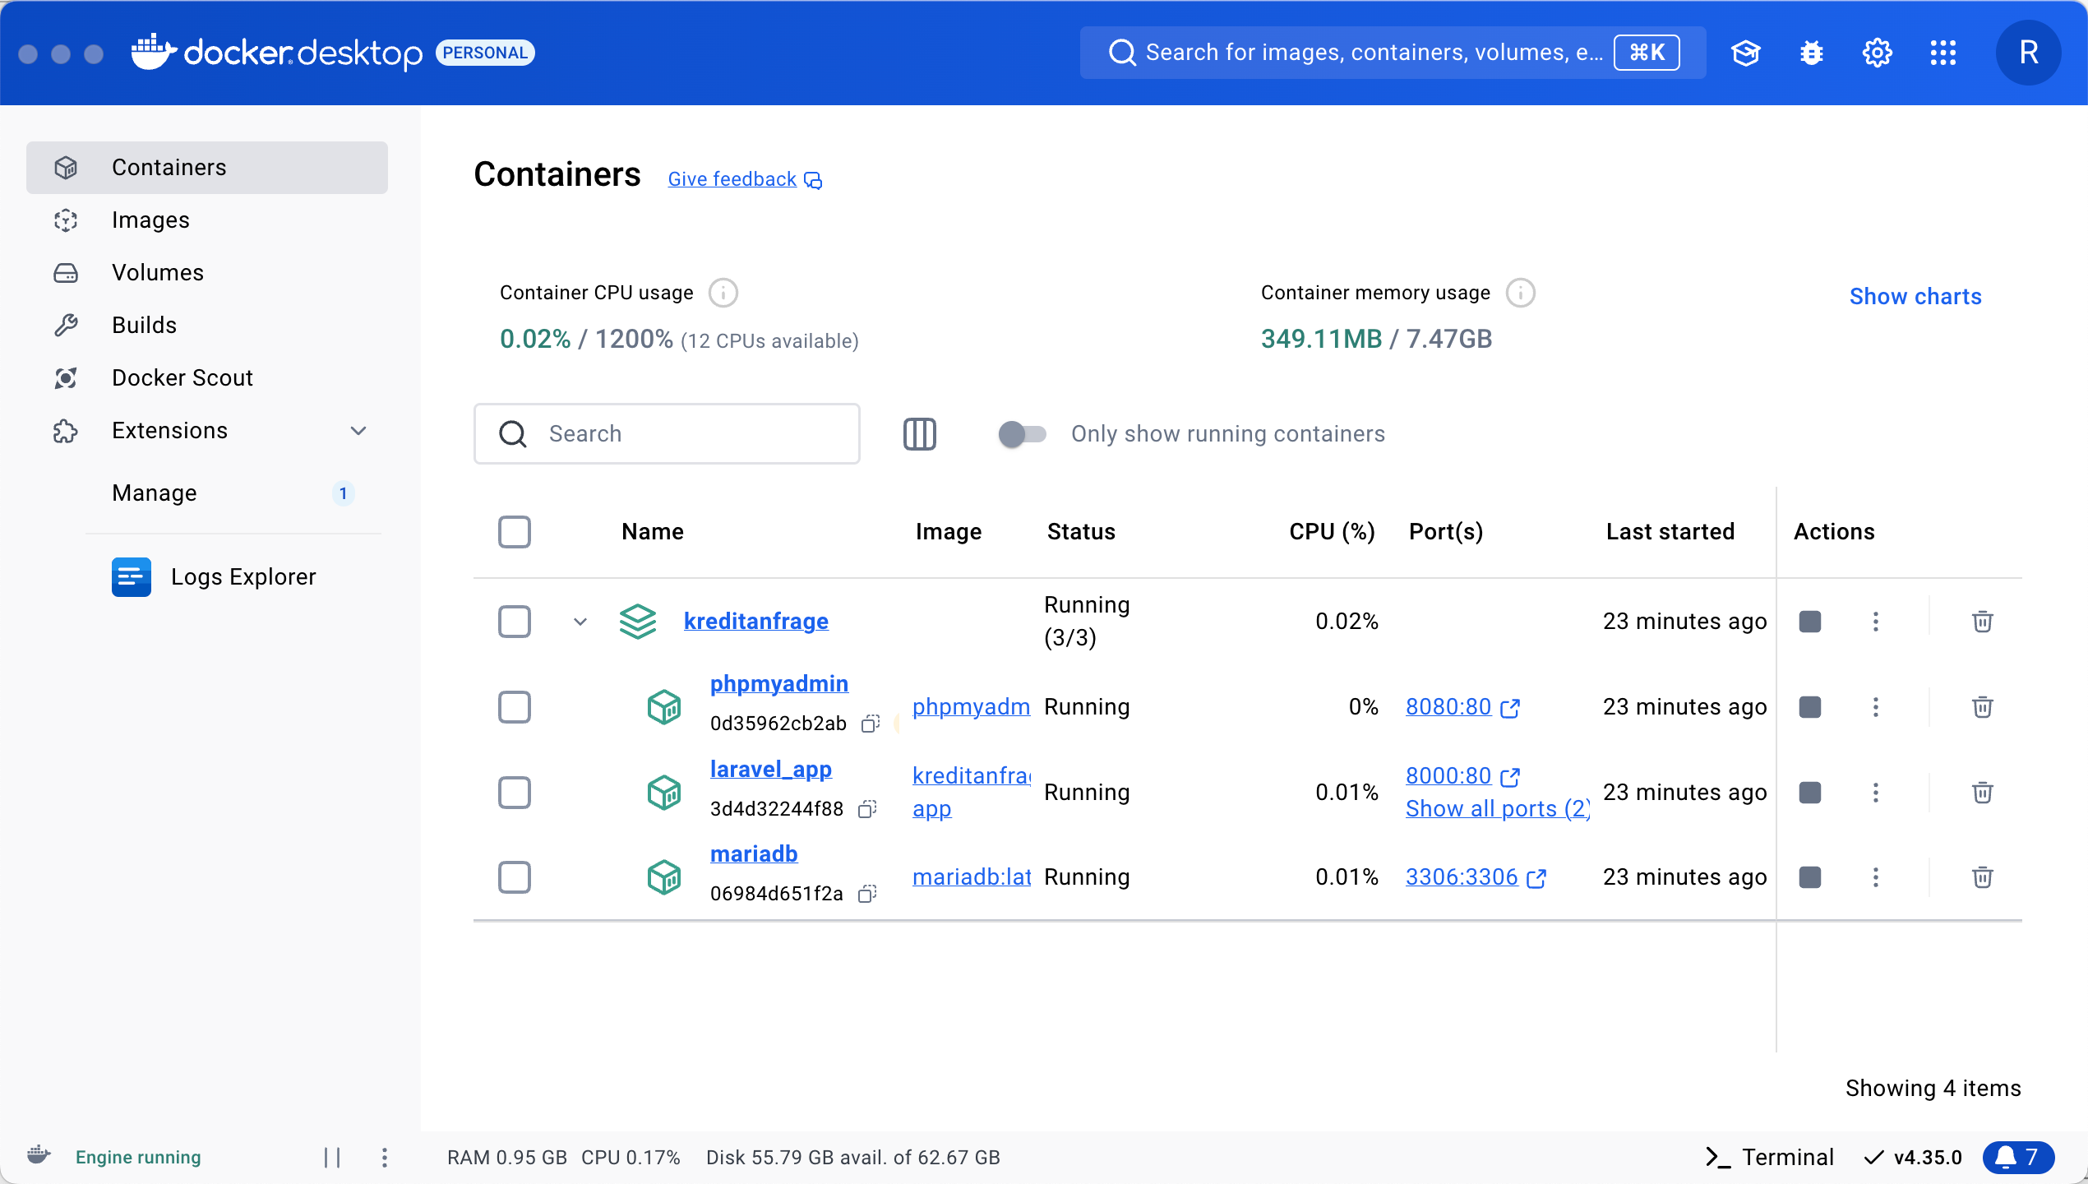2088x1184 pixels.
Task: Stop the laravel_app container
Action: point(1810,793)
